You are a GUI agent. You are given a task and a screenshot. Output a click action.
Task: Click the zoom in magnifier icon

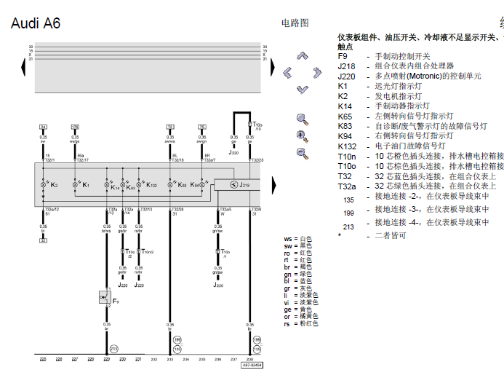click(x=303, y=136)
